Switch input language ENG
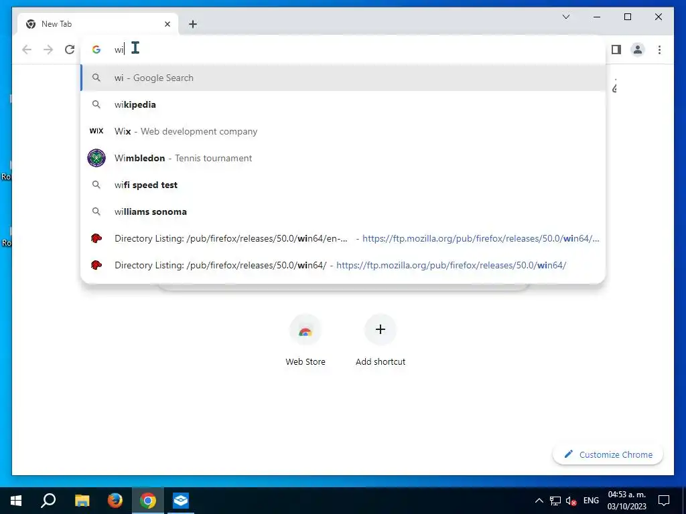 [x=591, y=501]
